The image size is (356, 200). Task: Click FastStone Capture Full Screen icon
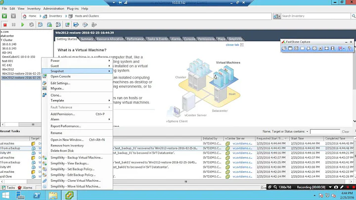pos(314,48)
